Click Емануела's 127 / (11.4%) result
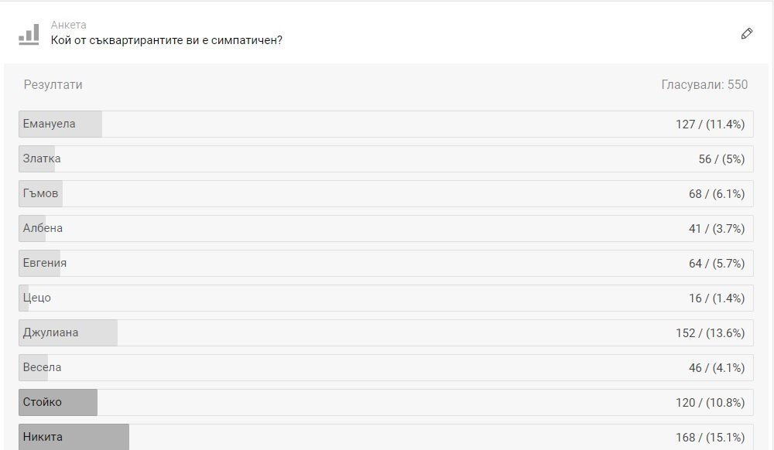Viewport: 774px width, 450px height. coord(710,124)
